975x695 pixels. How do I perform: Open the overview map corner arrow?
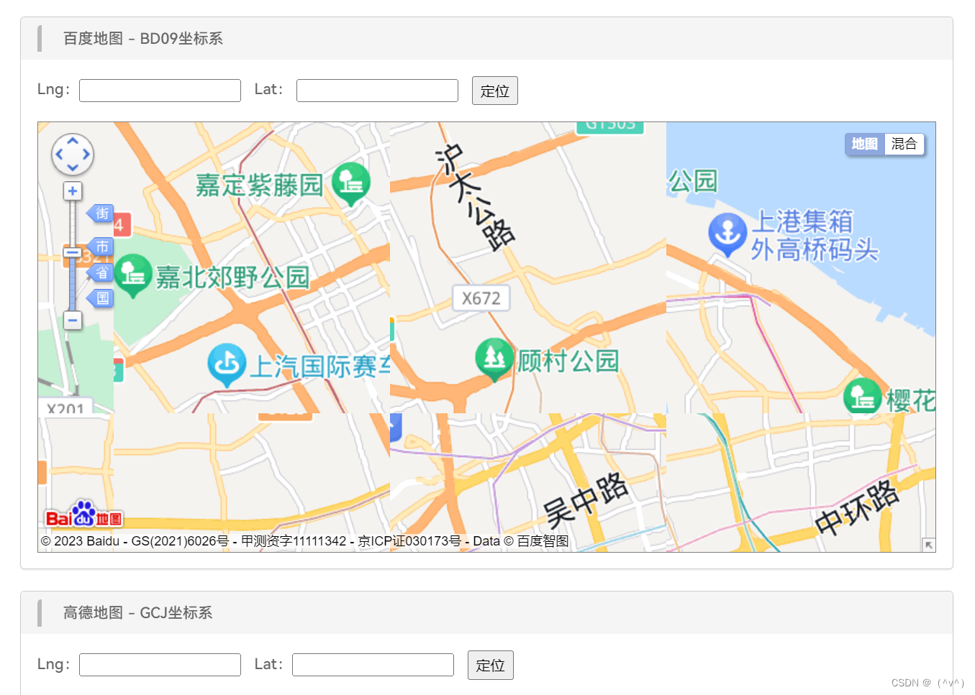[929, 545]
